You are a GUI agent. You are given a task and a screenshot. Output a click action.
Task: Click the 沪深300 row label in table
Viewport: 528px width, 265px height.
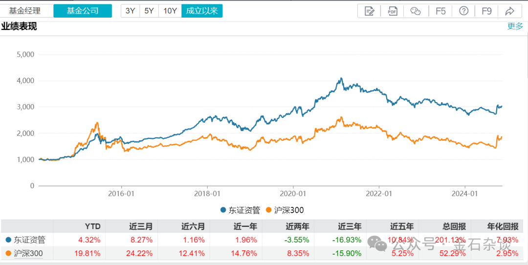(29, 253)
